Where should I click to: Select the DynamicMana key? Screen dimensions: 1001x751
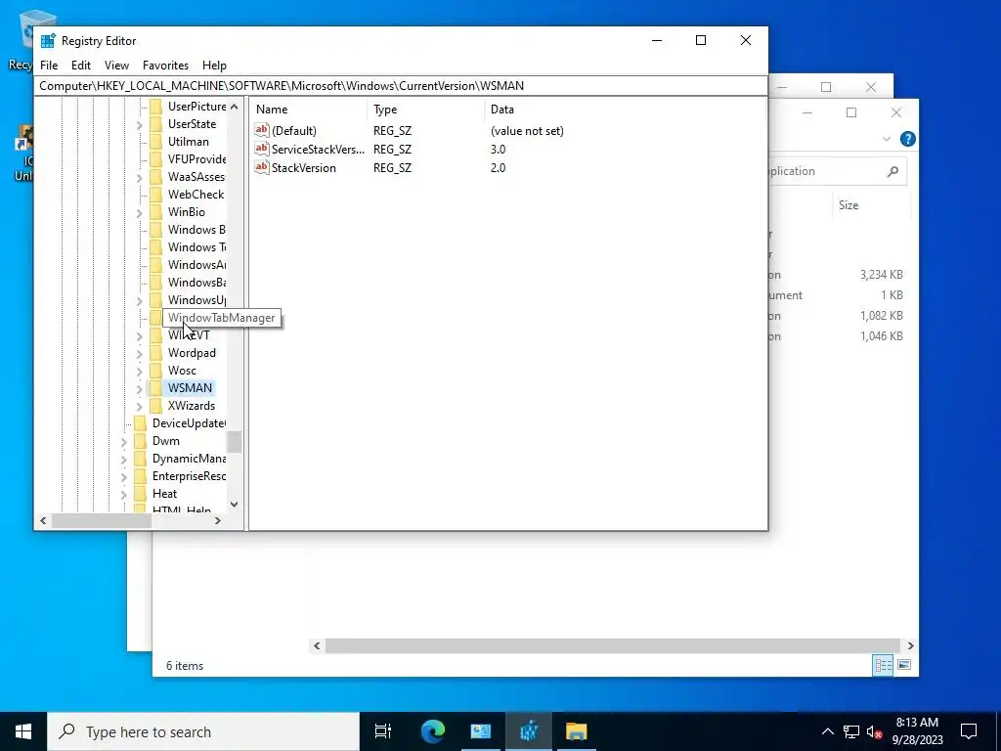(x=189, y=459)
